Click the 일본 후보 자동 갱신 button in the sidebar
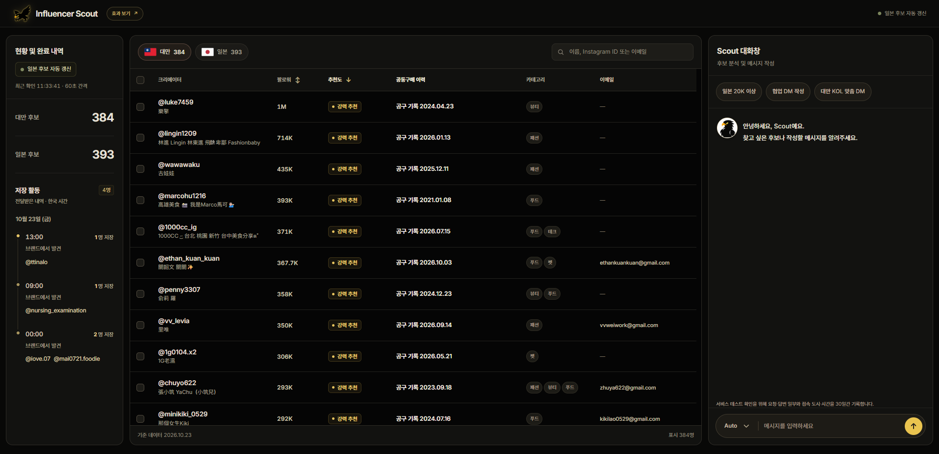 pyautogui.click(x=45, y=69)
